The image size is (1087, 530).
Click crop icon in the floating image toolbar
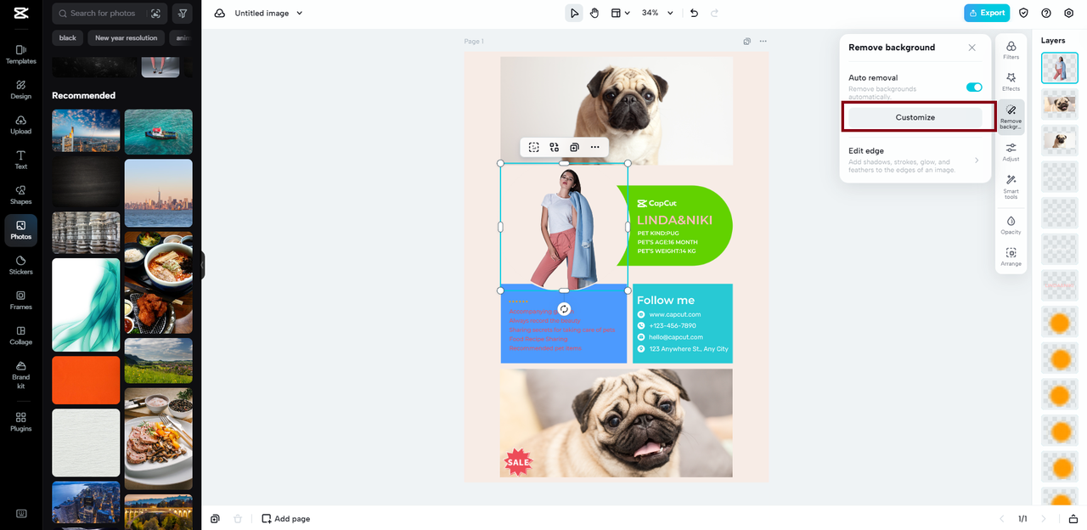(533, 147)
